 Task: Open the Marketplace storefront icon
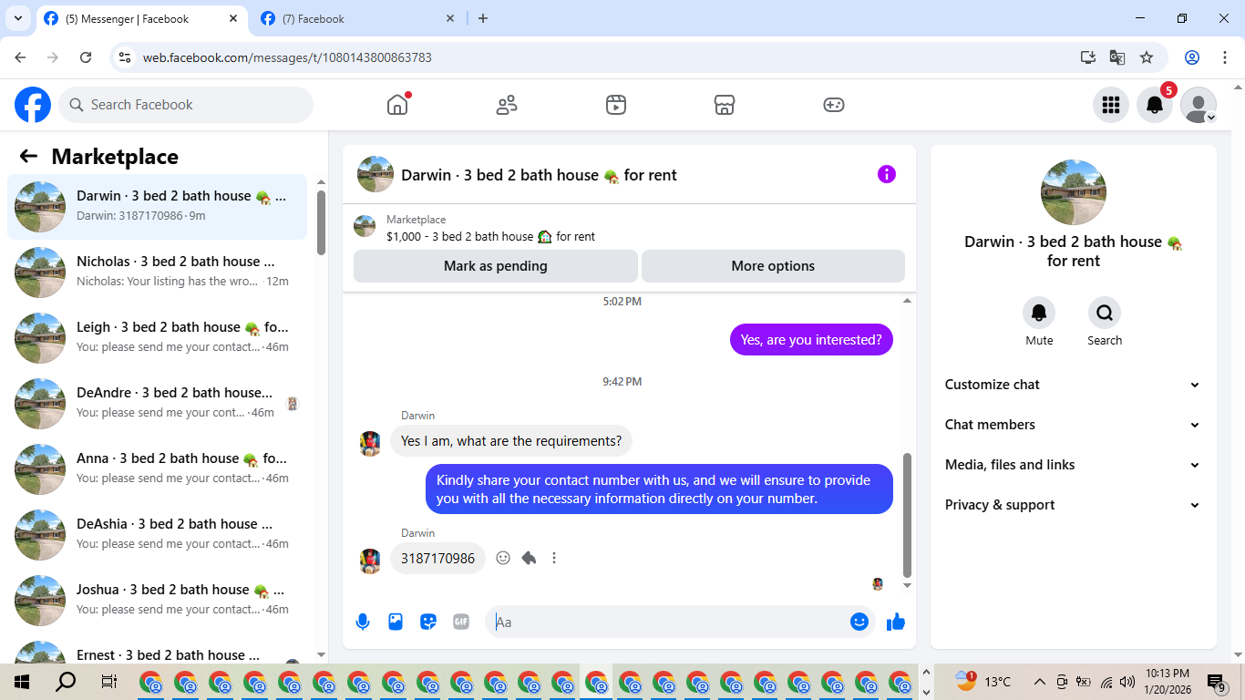pyautogui.click(x=725, y=105)
